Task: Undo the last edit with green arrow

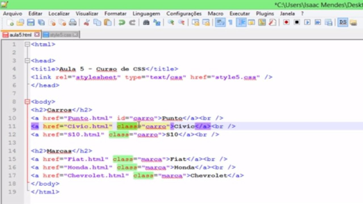Action: [x=122, y=23]
